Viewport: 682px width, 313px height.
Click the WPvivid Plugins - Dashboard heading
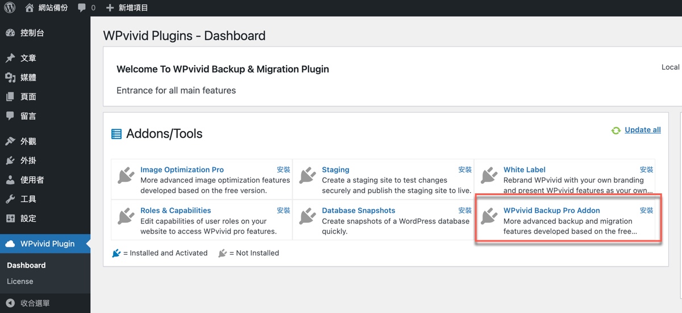pos(184,36)
